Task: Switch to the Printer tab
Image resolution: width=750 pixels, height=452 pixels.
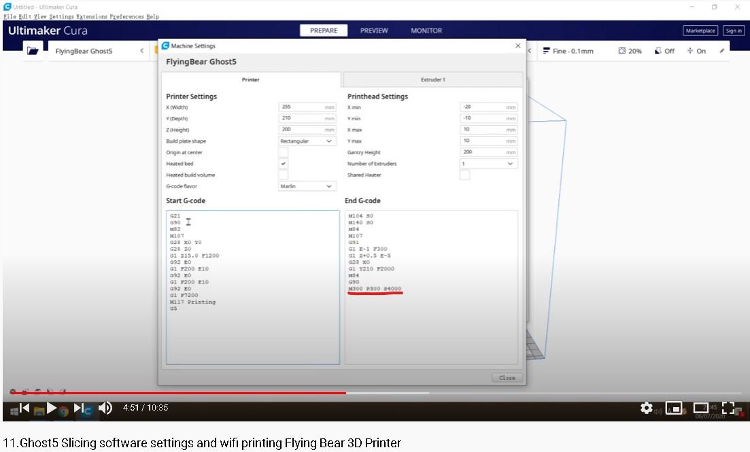Action: pos(251,80)
